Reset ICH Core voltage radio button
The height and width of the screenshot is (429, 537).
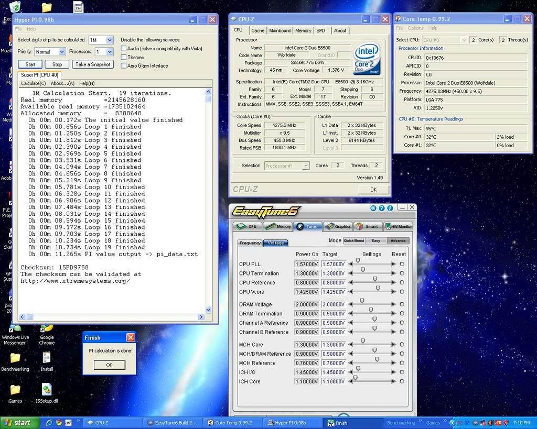pos(402,381)
